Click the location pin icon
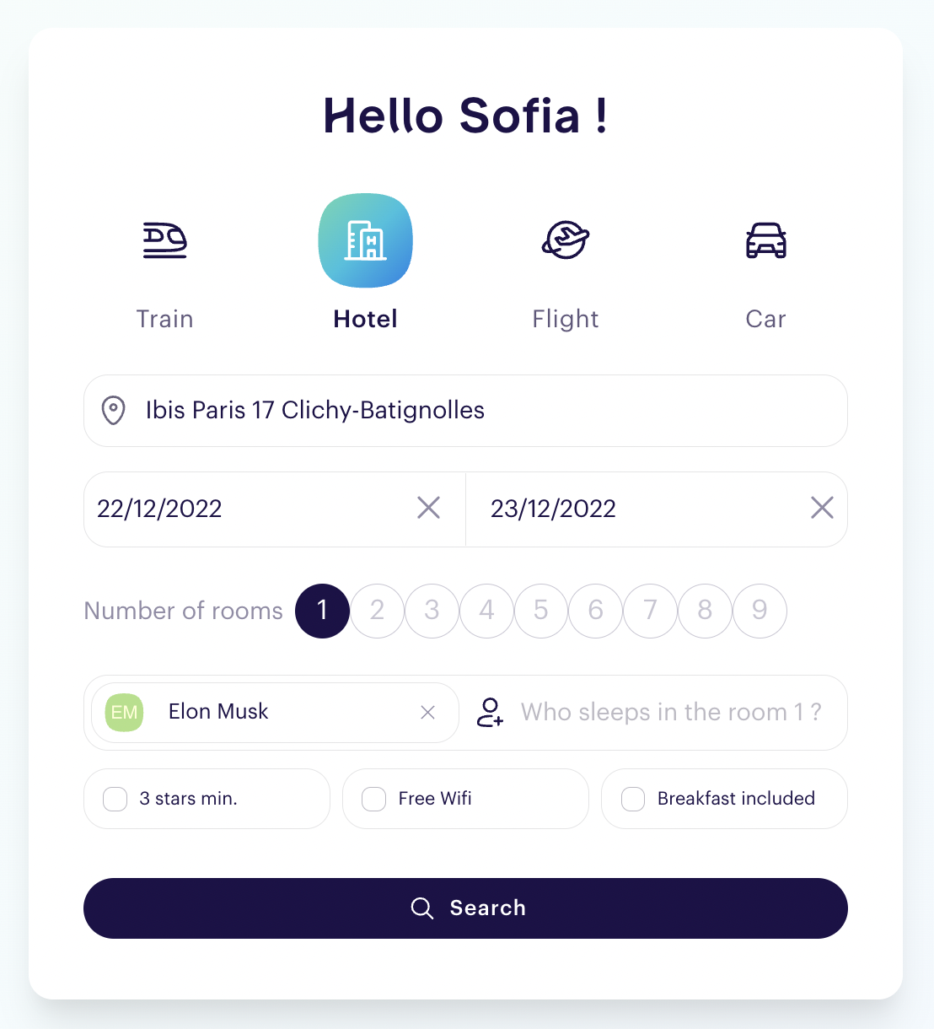This screenshot has width=934, height=1029. tap(113, 411)
